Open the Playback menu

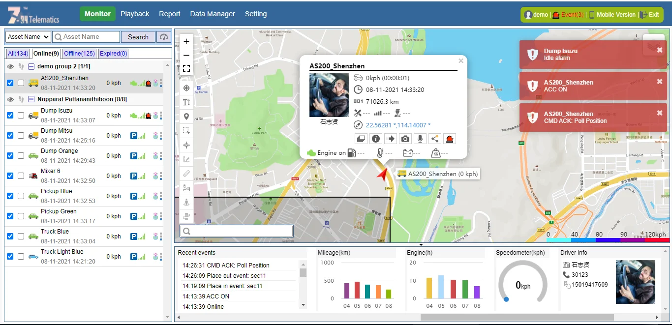coord(135,14)
